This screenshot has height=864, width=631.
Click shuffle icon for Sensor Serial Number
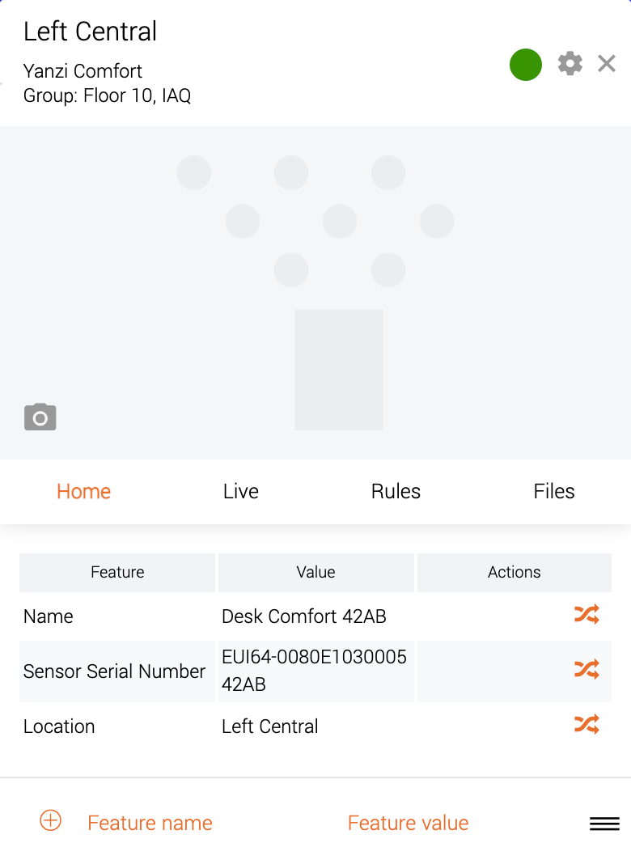tap(587, 670)
